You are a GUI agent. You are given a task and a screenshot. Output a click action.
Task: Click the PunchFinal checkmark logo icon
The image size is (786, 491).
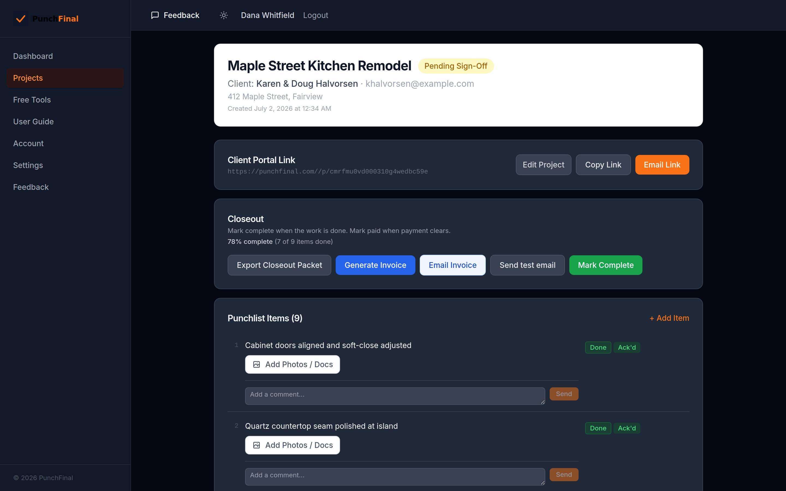(x=21, y=19)
